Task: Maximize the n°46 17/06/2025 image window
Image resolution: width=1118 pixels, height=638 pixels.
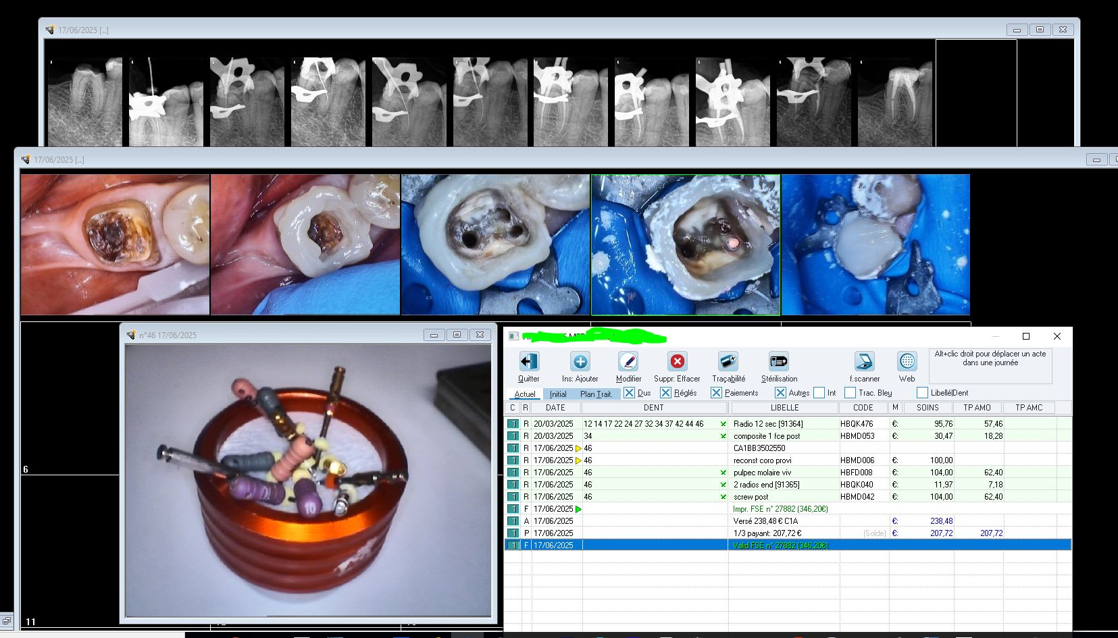Action: pos(457,335)
